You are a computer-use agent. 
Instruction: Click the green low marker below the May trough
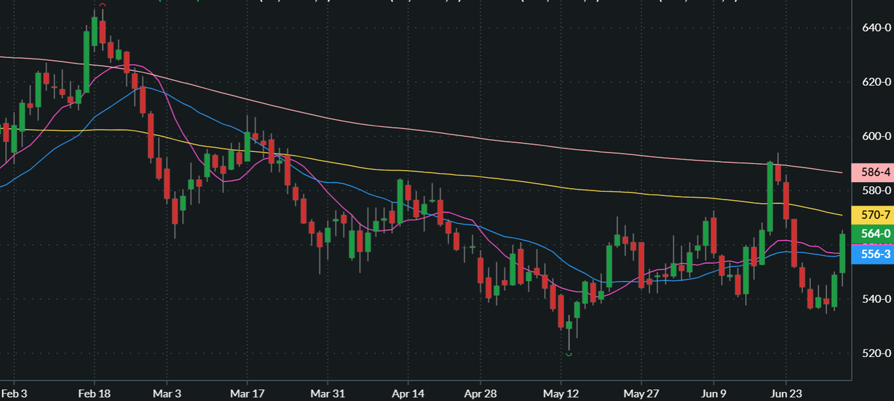click(569, 354)
